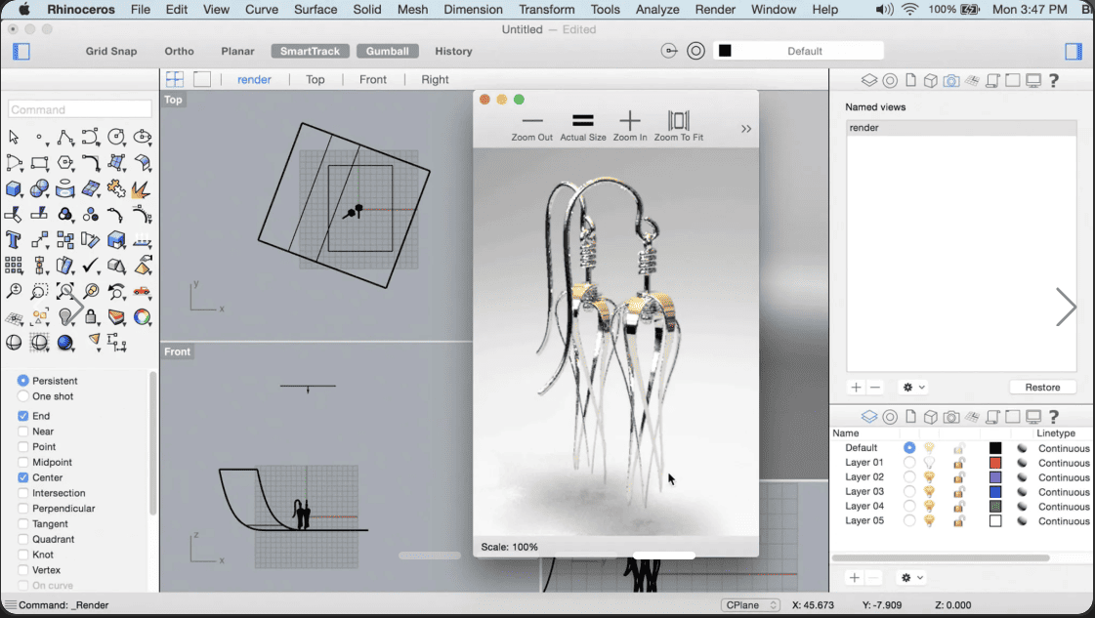Enable the Near object snap

(x=23, y=432)
